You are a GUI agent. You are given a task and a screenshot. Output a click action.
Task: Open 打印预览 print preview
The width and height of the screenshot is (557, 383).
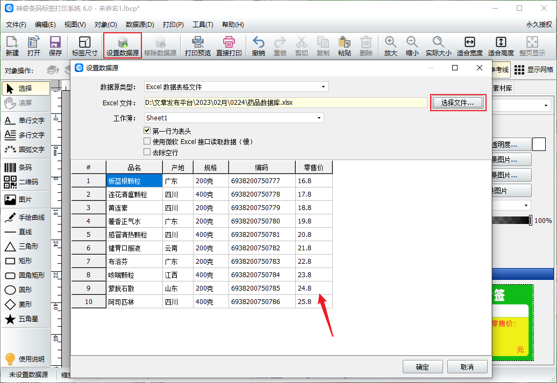pos(197,46)
